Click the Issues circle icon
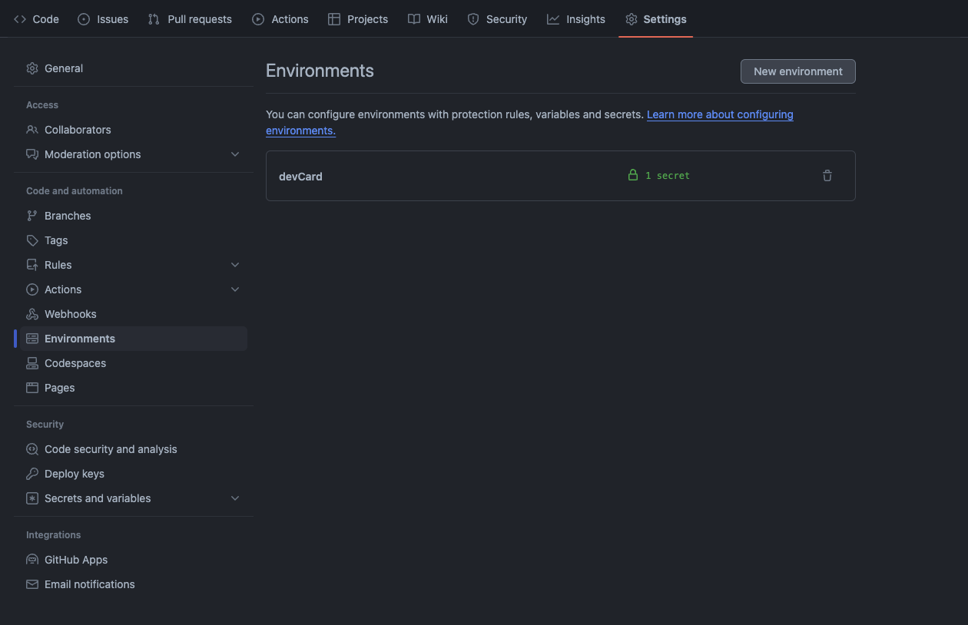The width and height of the screenshot is (968, 625). pos(84,19)
